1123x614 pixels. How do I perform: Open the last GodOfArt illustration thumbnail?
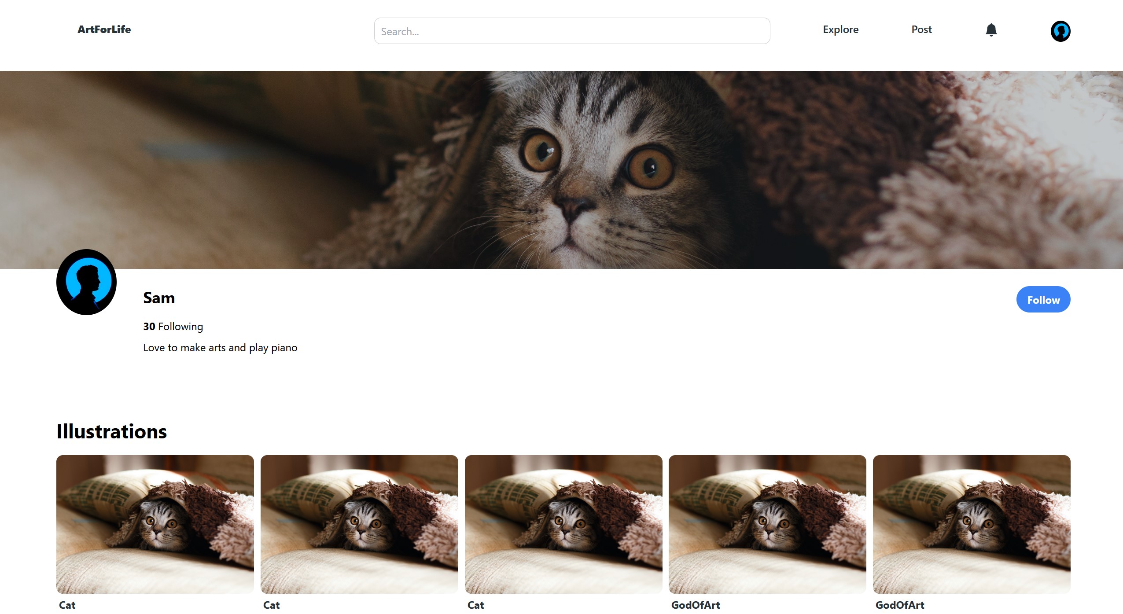pos(972,524)
